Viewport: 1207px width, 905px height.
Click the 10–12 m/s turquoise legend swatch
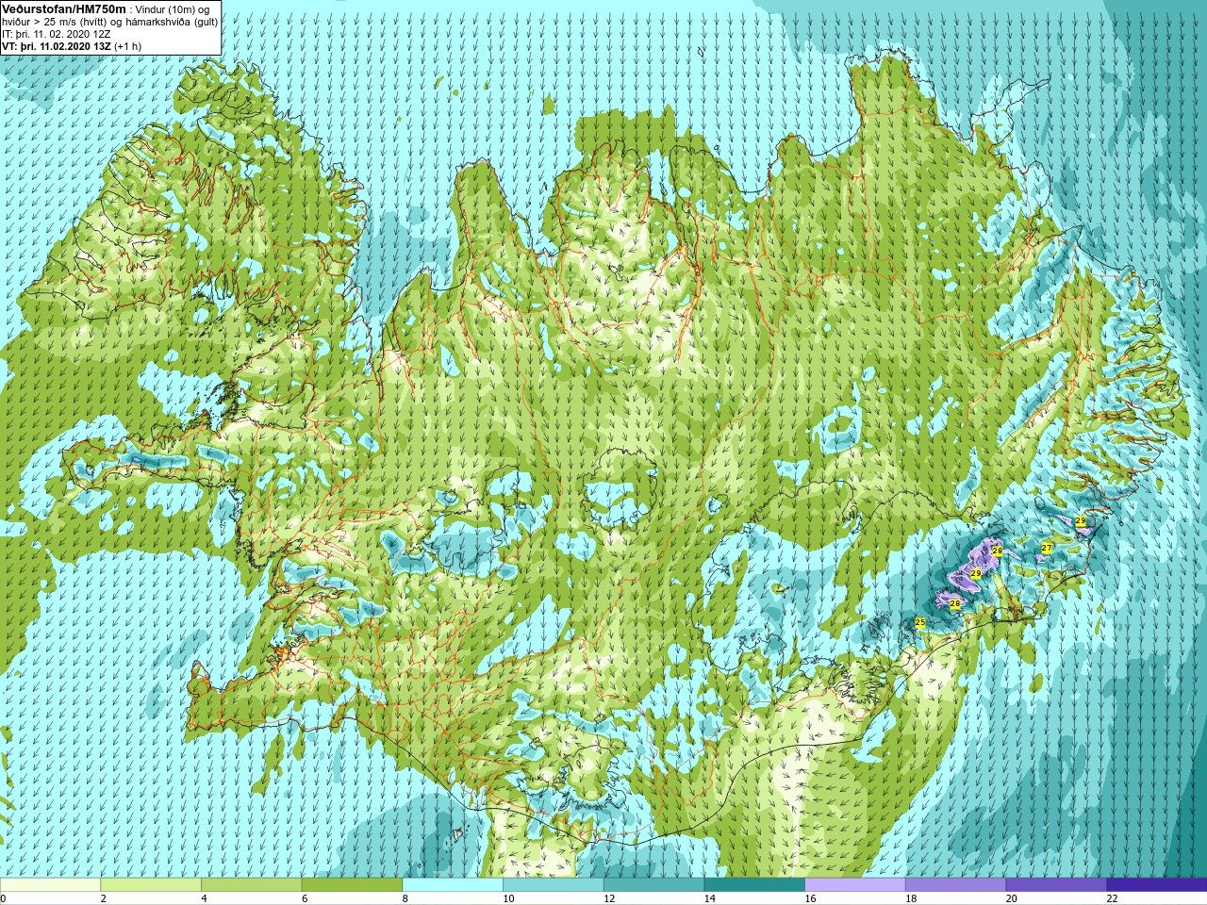coord(553,885)
